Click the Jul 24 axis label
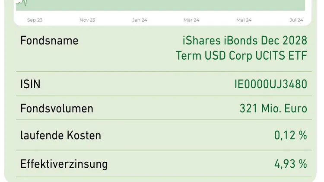The image size is (324, 182). click(296, 20)
